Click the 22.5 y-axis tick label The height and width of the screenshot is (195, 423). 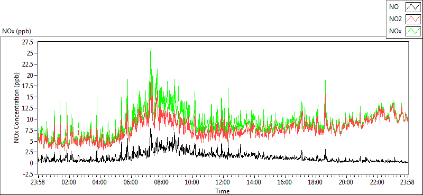coord(28,64)
